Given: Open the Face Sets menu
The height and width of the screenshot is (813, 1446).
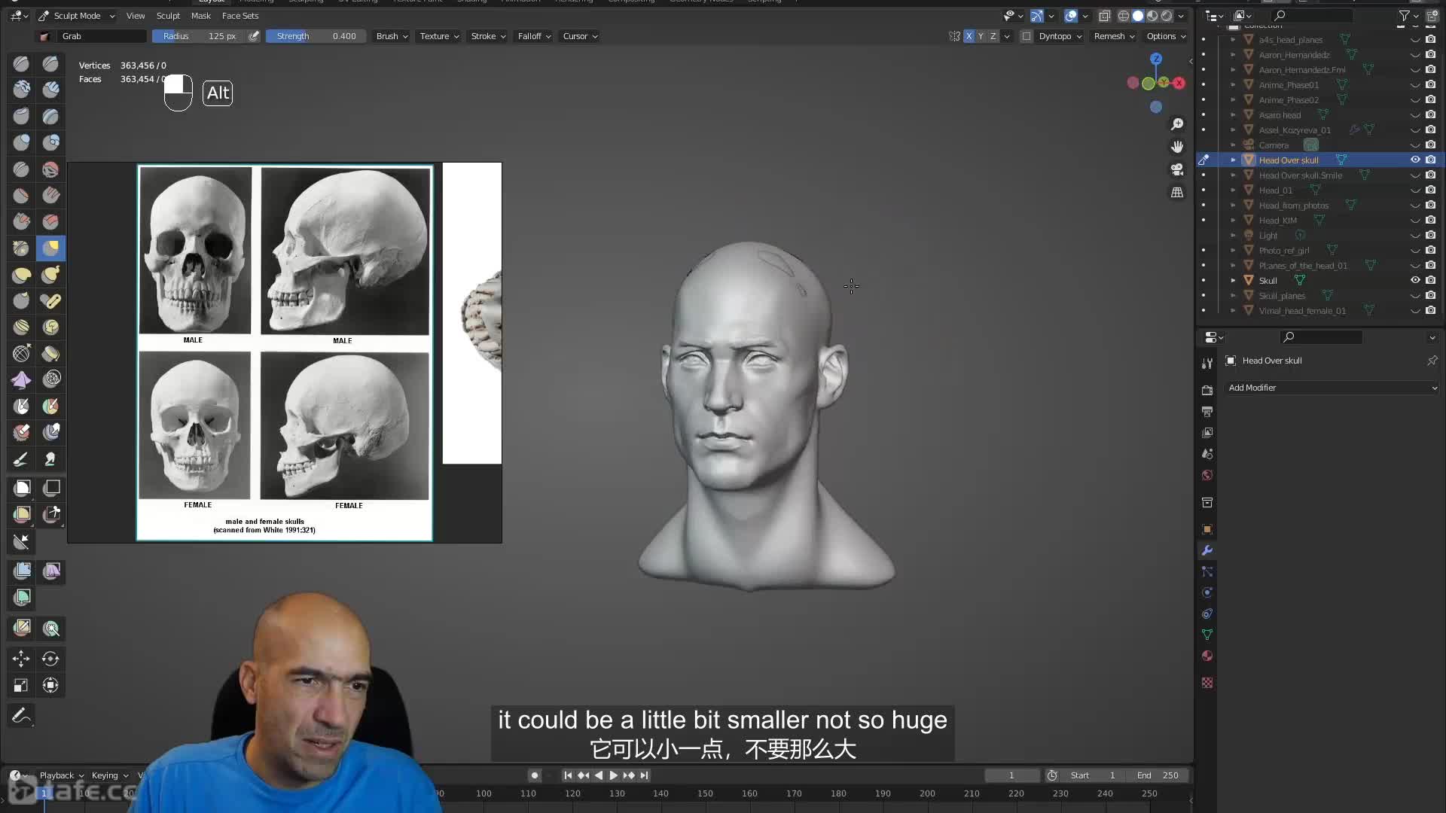Looking at the screenshot, I should click(x=240, y=16).
